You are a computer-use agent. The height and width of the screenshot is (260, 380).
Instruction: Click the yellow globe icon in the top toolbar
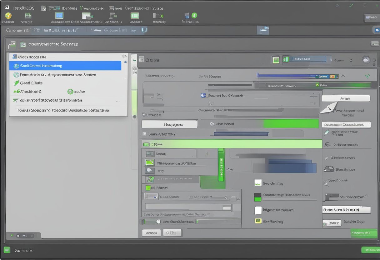point(8,16)
